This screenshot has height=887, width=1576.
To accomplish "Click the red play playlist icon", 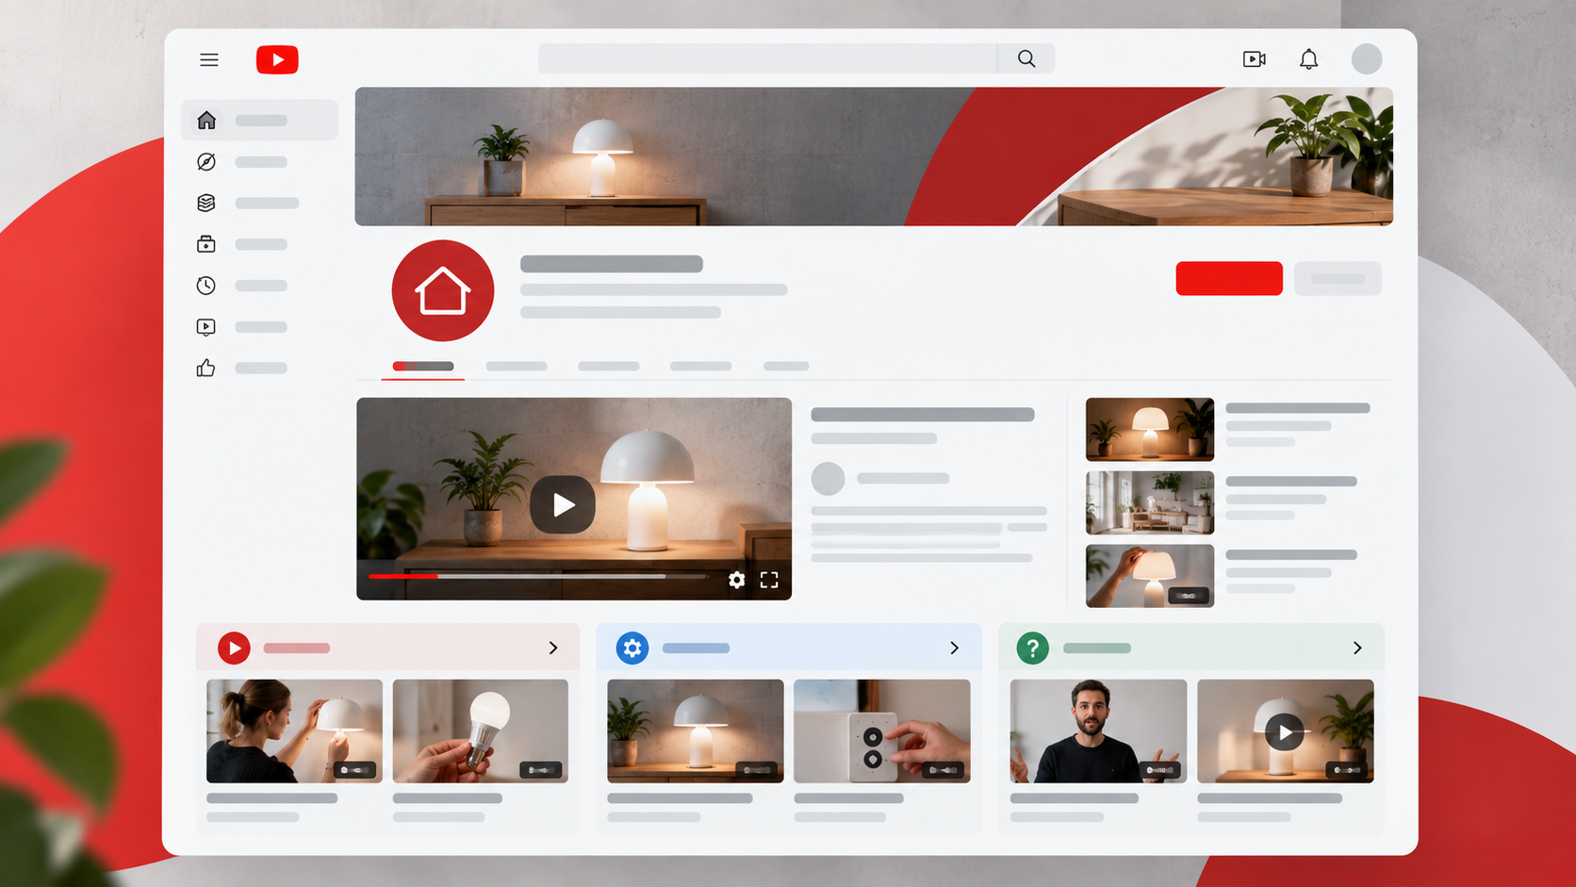I will click(234, 648).
